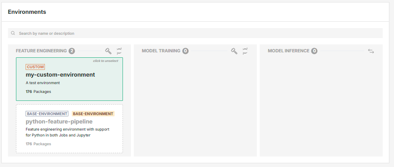Click the sync arrows icon under Model Training
This screenshot has width=394, height=167.
tap(245, 51)
